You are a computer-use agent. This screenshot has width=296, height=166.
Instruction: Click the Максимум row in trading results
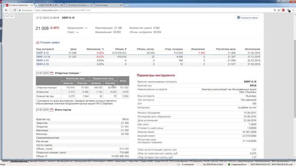click(x=82, y=130)
